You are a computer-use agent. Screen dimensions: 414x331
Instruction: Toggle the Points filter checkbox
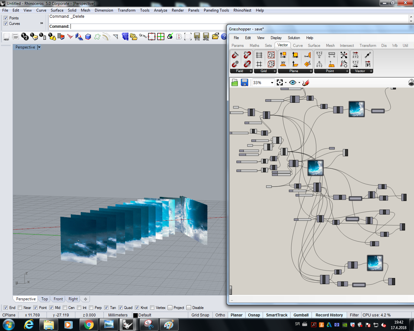click(5, 18)
